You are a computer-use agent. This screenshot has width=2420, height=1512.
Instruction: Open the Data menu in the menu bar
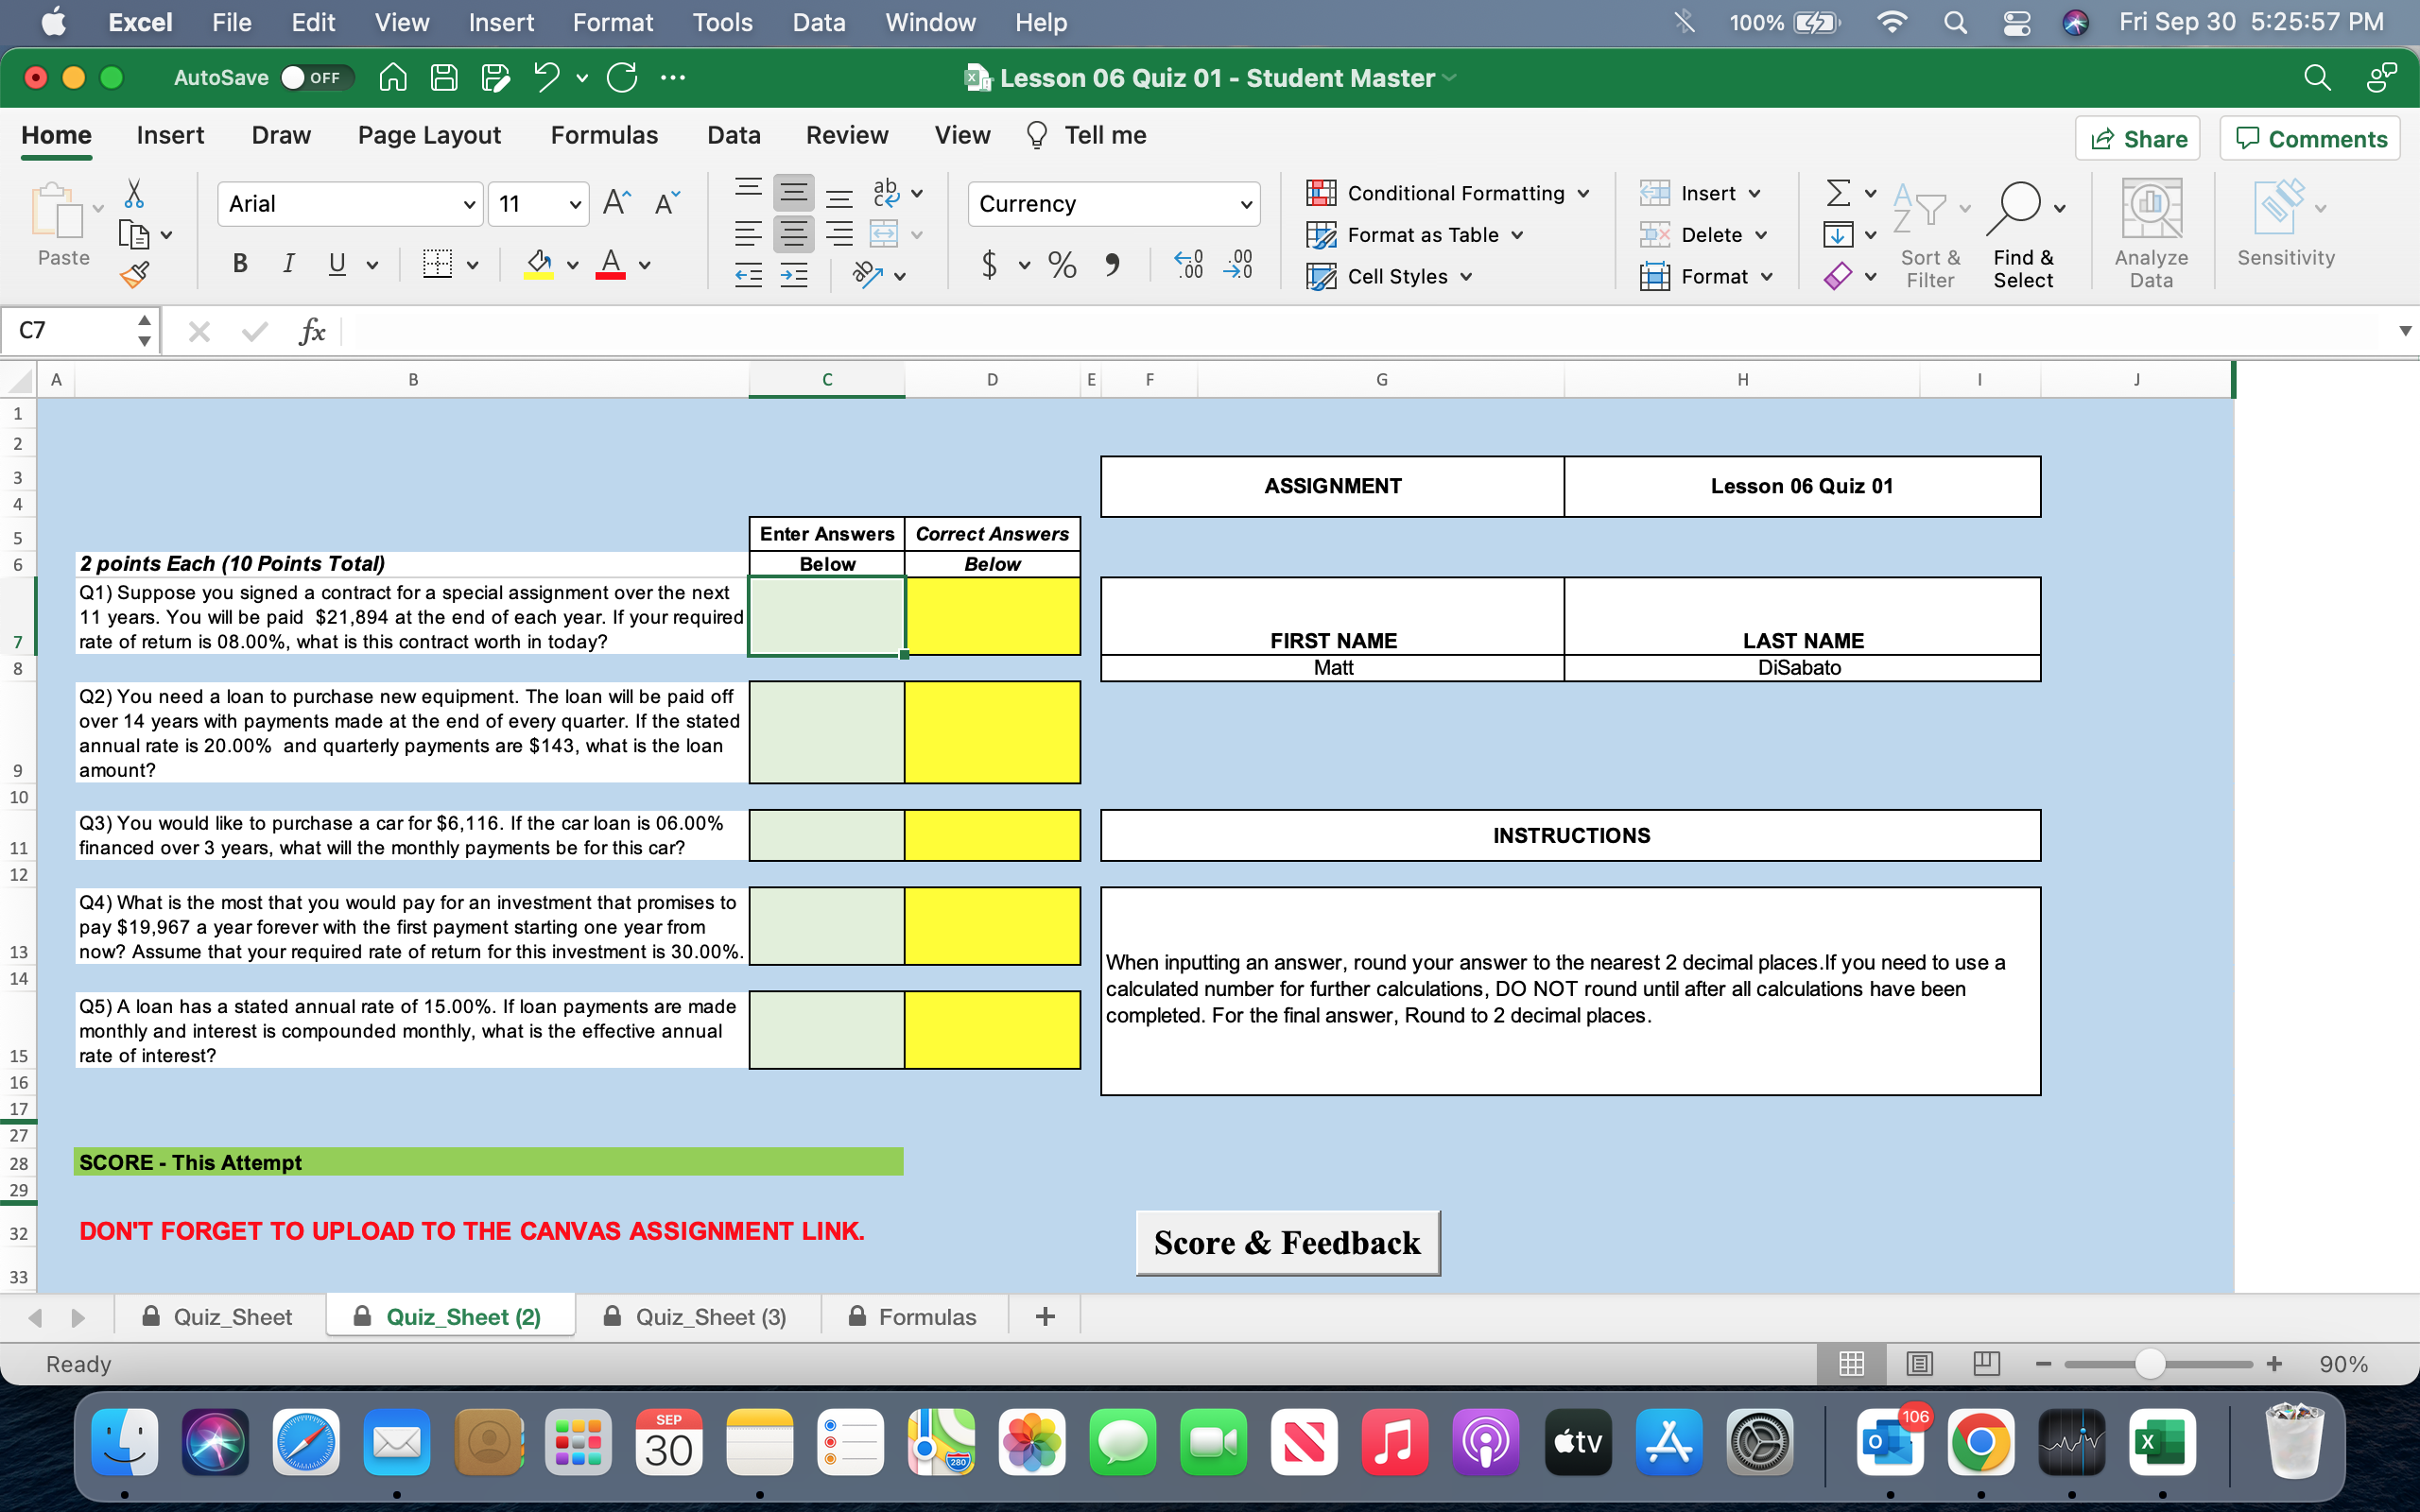point(818,22)
